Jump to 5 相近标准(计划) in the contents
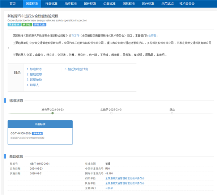The height and width of the screenshot is (195, 217). pyautogui.click(x=76, y=69)
